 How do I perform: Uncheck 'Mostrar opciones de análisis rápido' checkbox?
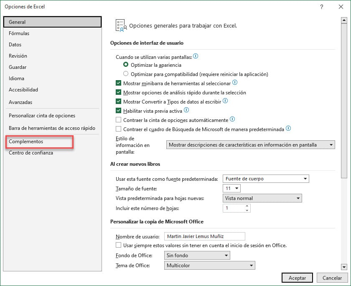119,92
